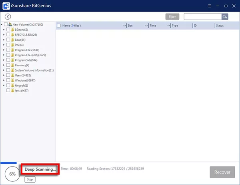The width and height of the screenshot is (240, 185).
Task: Maximize the BitGenius window
Action: tap(226, 6)
